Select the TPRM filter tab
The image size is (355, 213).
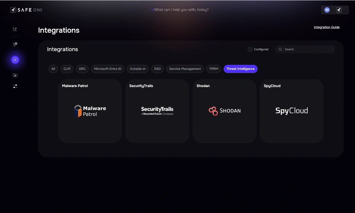coord(214,69)
